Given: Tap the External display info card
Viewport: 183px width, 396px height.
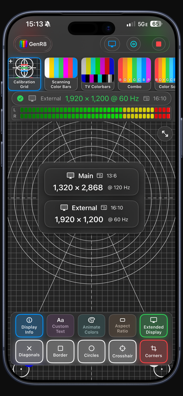Looking at the screenshot, I should coord(91,214).
